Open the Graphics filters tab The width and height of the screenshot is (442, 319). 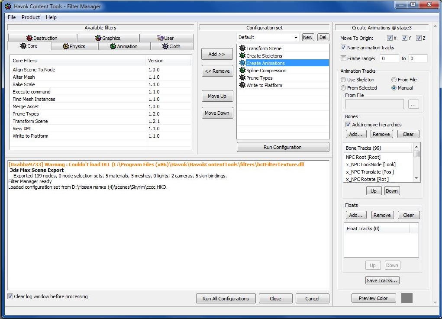108,38
